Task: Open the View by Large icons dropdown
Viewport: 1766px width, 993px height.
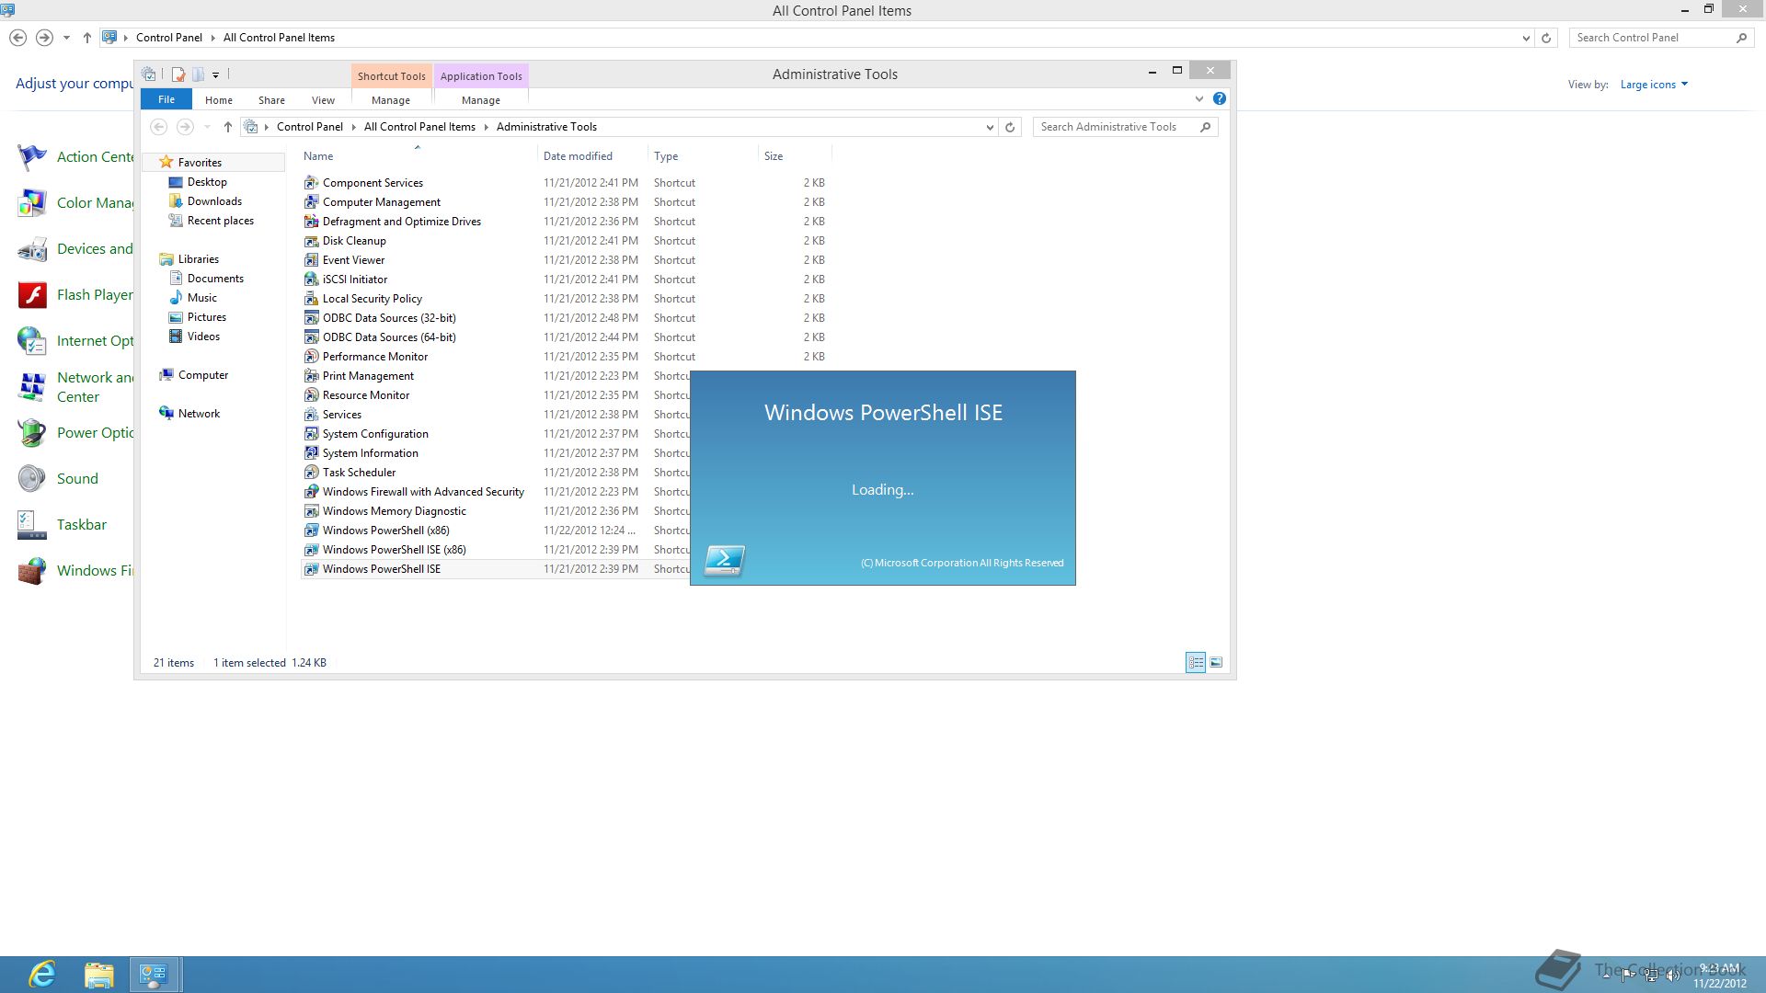Action: (1654, 85)
